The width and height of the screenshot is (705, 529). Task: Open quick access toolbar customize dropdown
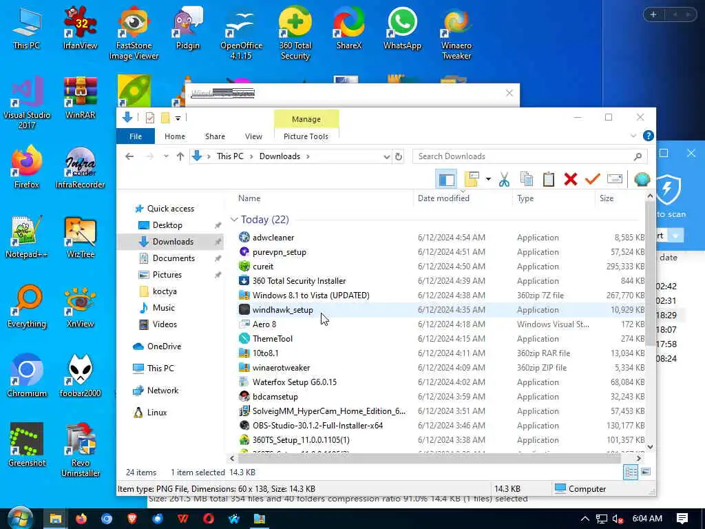pos(178,118)
